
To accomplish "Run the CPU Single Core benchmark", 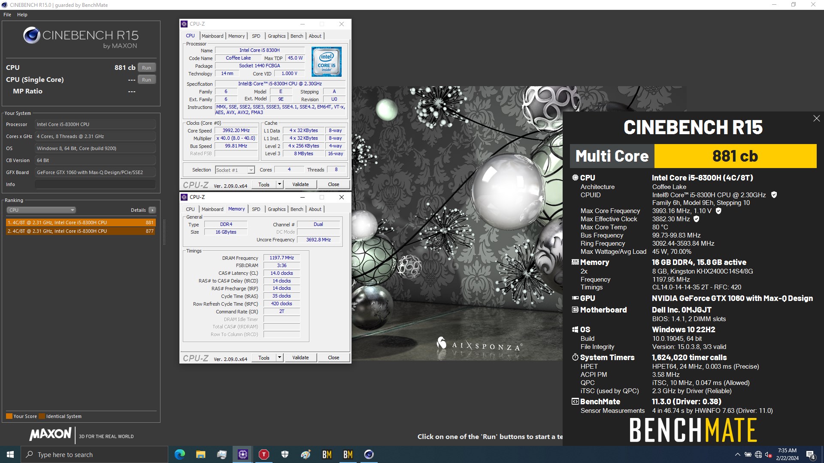I will 147,80.
